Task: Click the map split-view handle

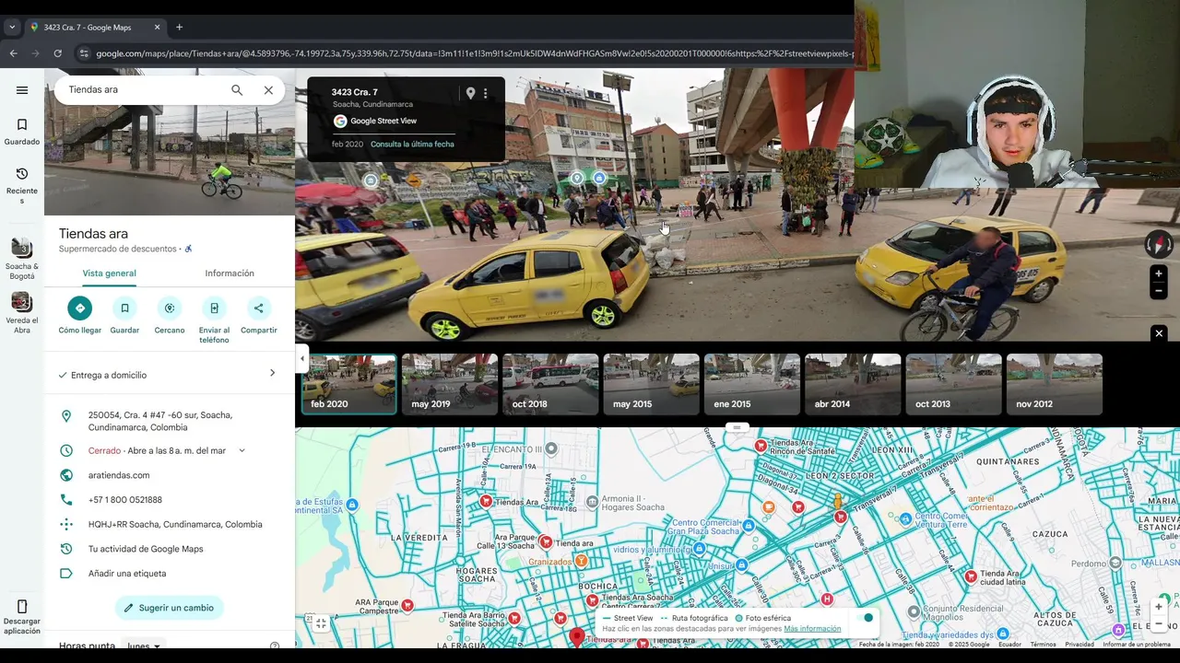Action: point(737,427)
